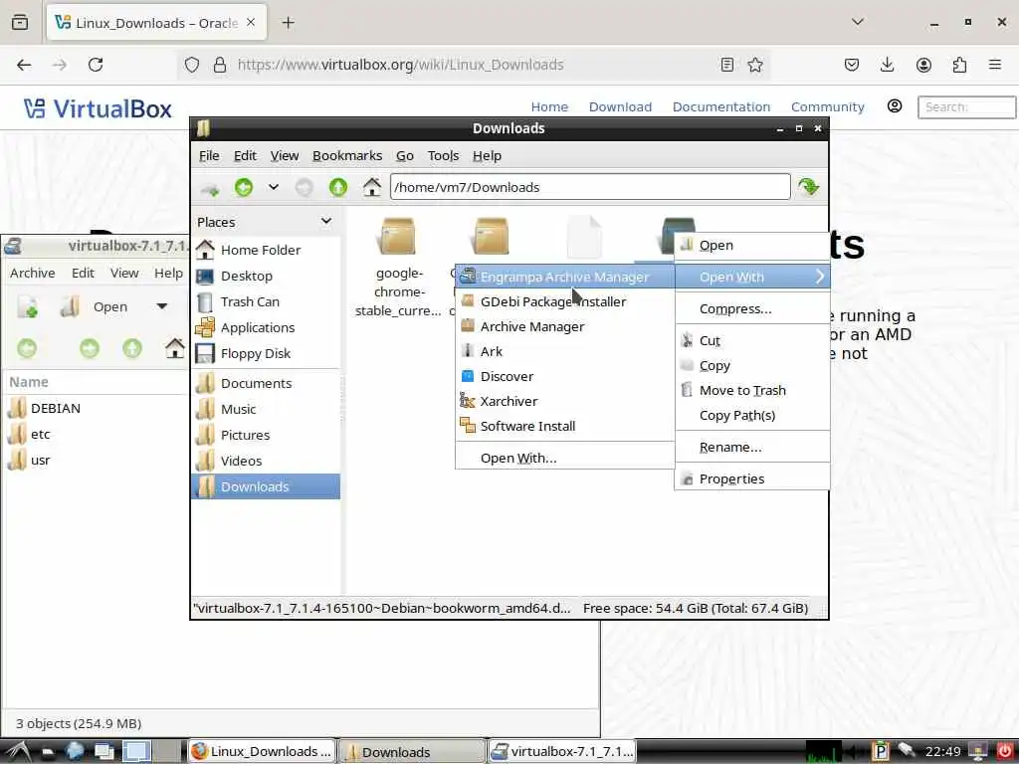Viewport: 1019px width, 764px height.
Task: Open the recent archives arrow next to Open
Action: pos(162,306)
